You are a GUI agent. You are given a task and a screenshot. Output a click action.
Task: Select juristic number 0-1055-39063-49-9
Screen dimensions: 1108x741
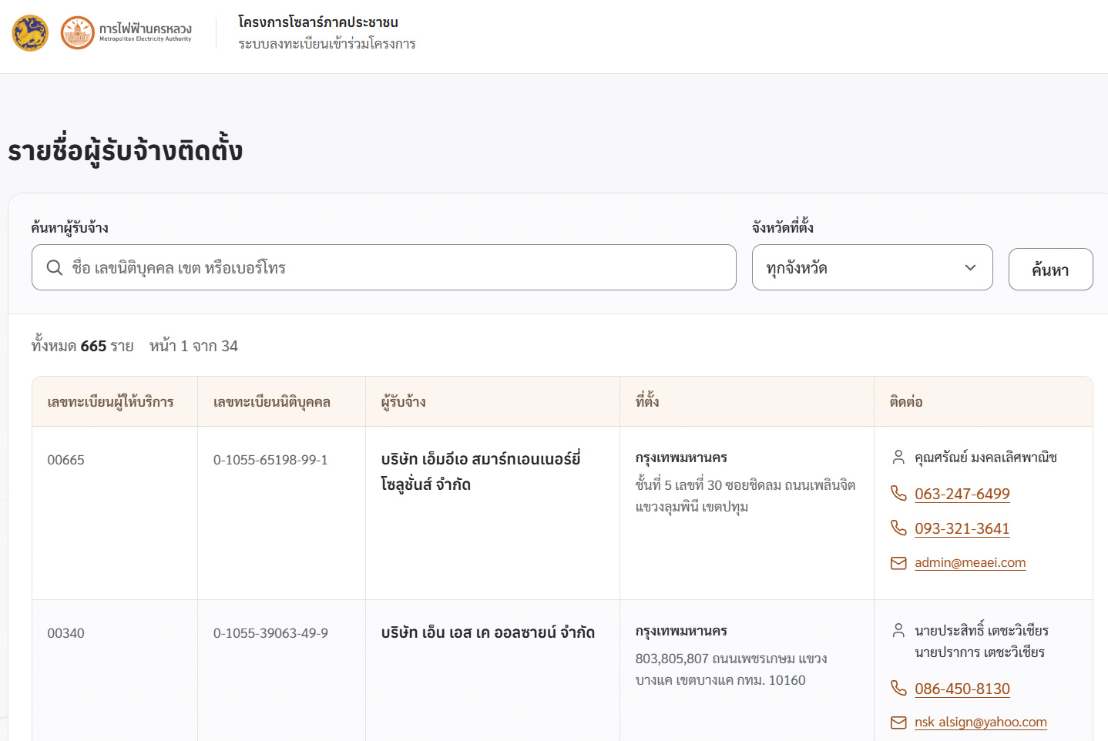click(x=270, y=633)
